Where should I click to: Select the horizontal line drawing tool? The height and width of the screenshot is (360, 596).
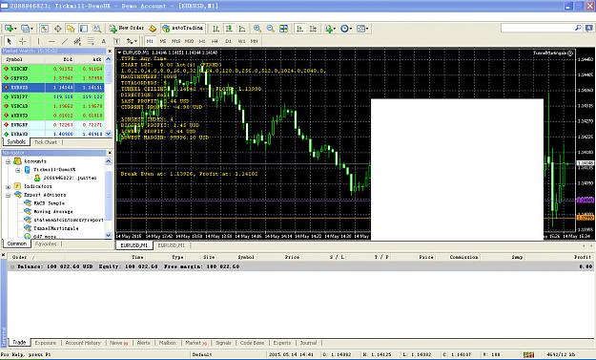51,41
